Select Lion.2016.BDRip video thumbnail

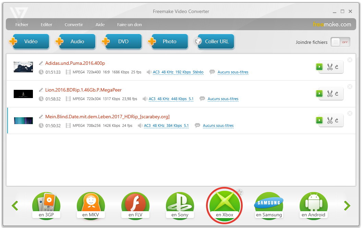tap(23, 94)
